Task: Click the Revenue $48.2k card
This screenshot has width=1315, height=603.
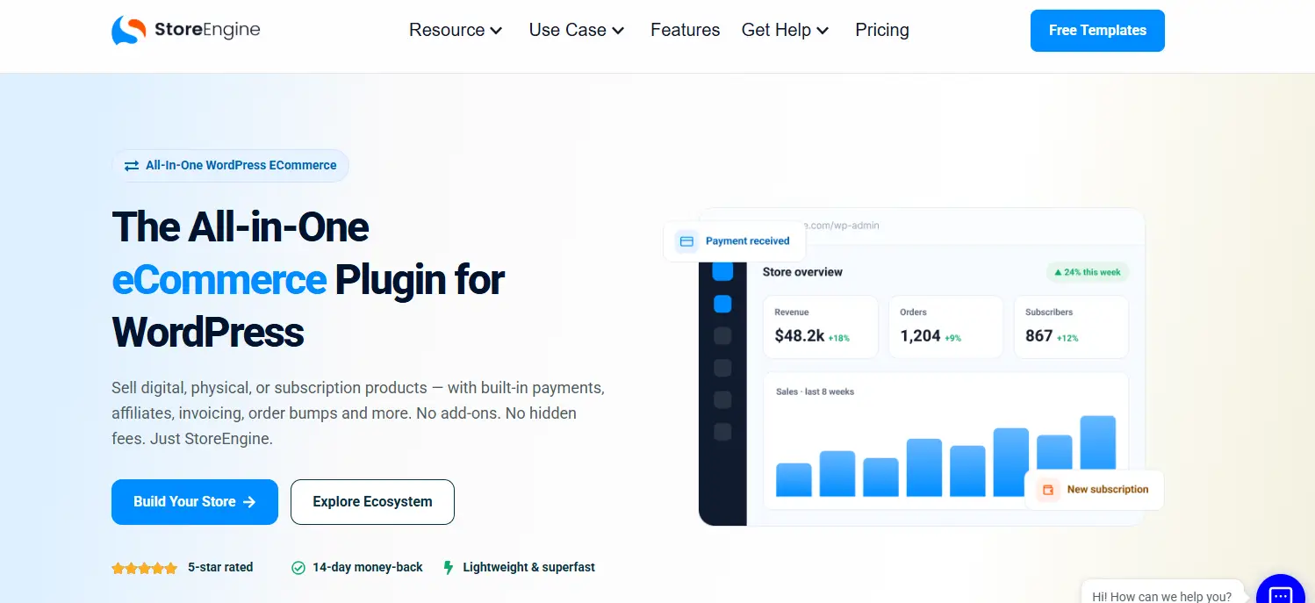Action: [x=821, y=327]
